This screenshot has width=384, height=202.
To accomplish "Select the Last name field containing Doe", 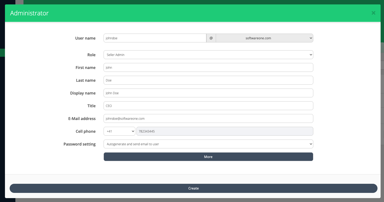I will tap(208, 80).
